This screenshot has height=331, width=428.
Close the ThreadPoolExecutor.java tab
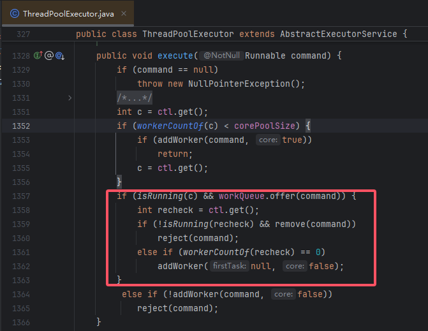[x=123, y=13]
